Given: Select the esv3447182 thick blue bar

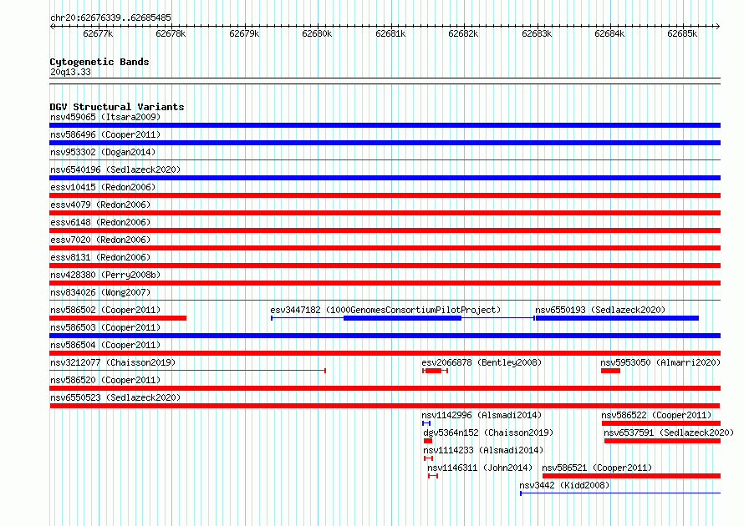Looking at the screenshot, I should pyautogui.click(x=402, y=318).
